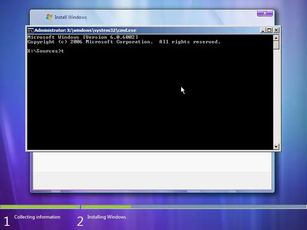Click the scroll down arrow in cmd window
The image size is (307, 230).
click(x=276, y=146)
